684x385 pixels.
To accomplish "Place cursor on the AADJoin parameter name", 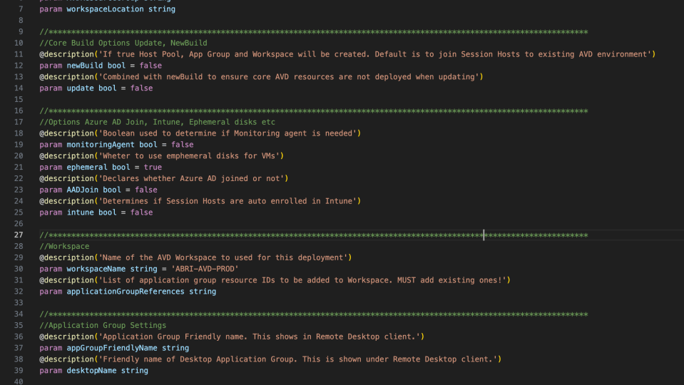I will [83, 190].
